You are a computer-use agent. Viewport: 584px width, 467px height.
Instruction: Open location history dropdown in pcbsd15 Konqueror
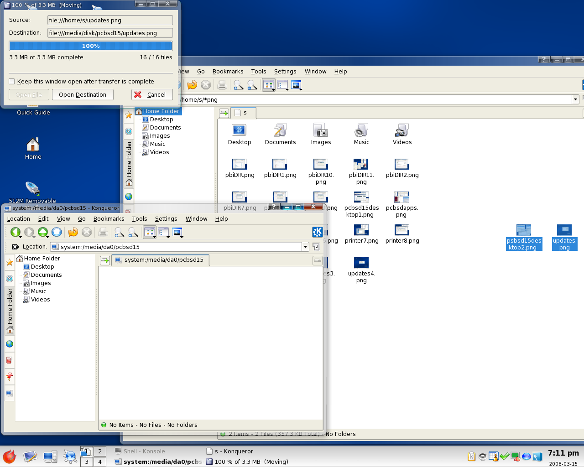305,247
